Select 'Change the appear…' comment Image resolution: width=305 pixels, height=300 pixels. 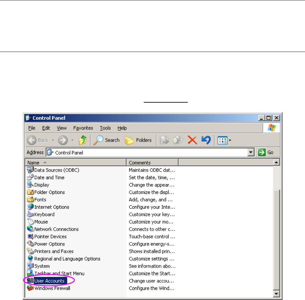(152, 185)
